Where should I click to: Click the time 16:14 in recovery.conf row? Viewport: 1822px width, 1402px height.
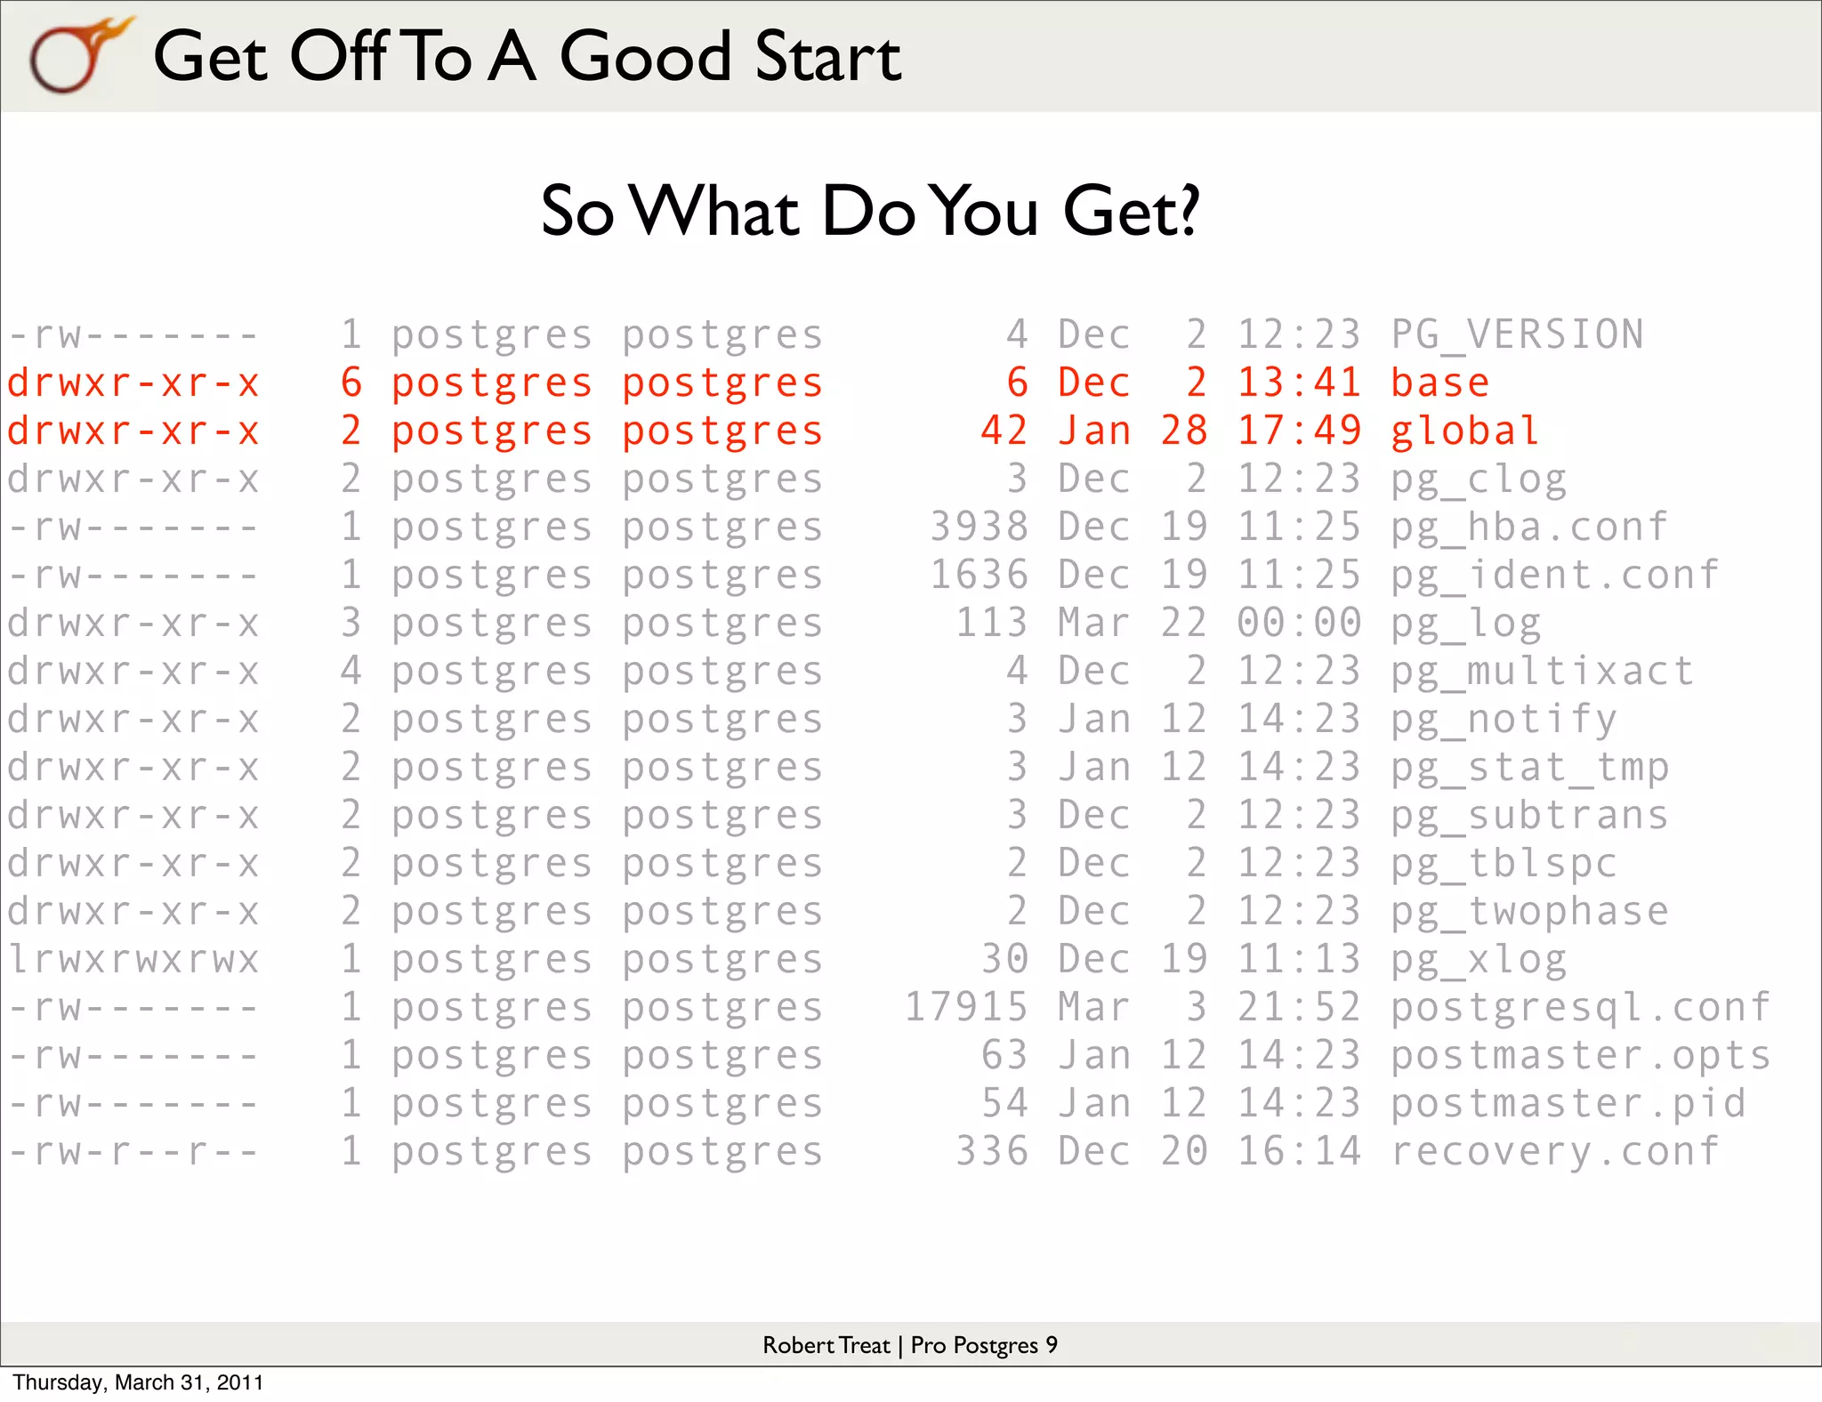tap(1299, 1152)
